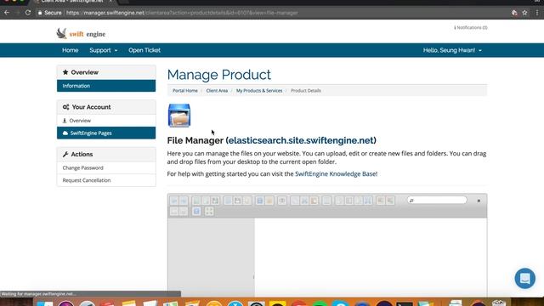
Task: Expand the Support dropdown menu
Action: [104, 50]
